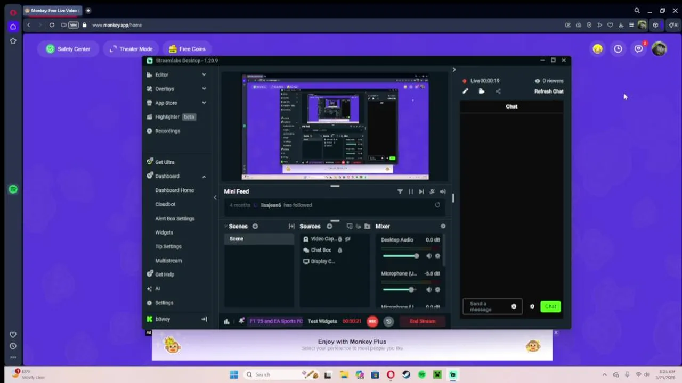Expand the Editor chevron arrow

tap(204, 75)
